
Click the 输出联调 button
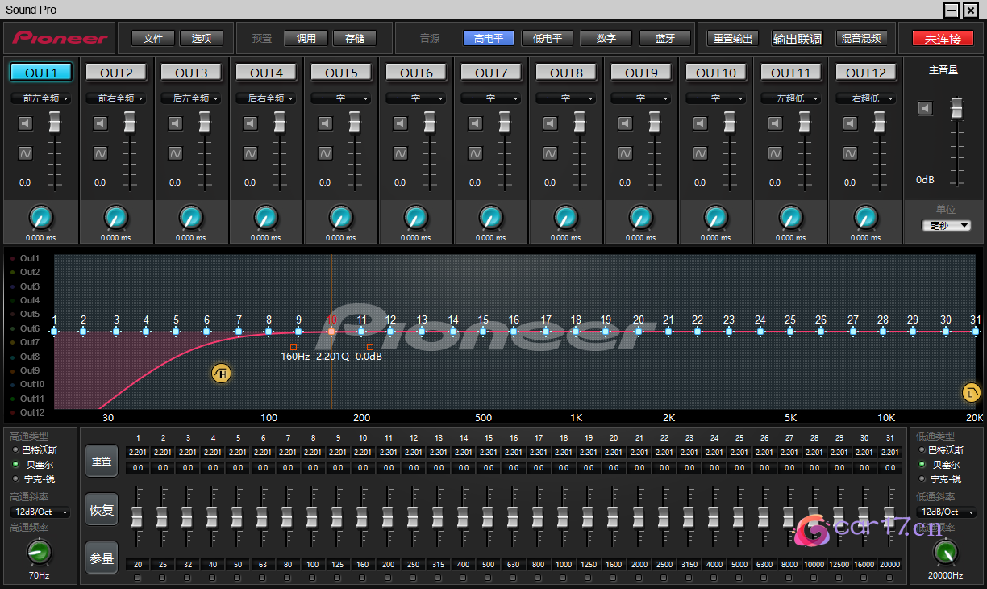click(798, 38)
